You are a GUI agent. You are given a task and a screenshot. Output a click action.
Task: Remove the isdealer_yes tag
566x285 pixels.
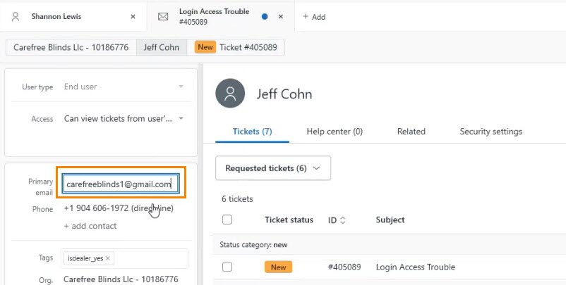coord(107,259)
